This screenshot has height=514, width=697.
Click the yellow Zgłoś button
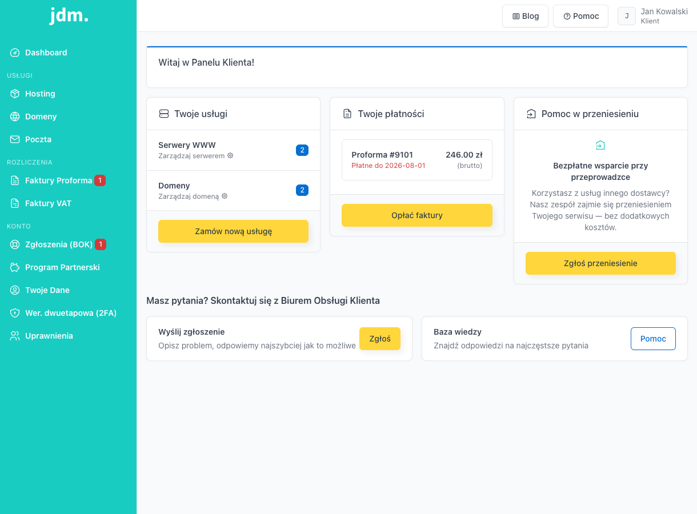pos(380,339)
